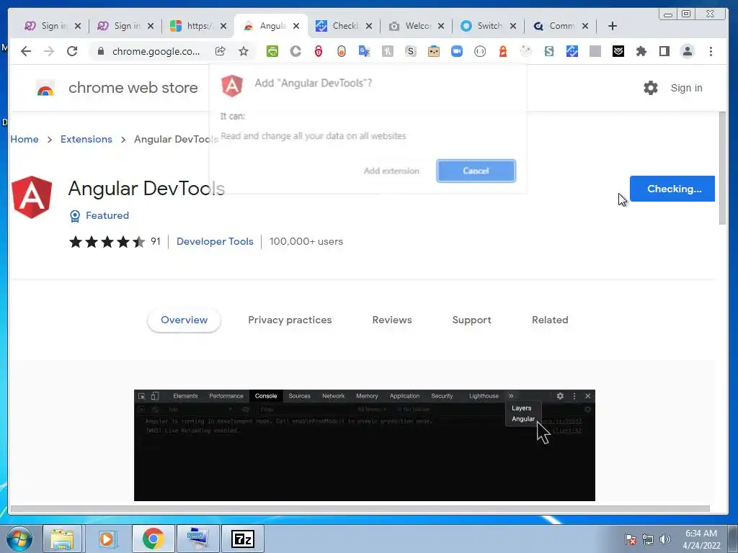Screen dimensions: 738x553
Task: Confirm with the Add extension button
Action: [391, 171]
